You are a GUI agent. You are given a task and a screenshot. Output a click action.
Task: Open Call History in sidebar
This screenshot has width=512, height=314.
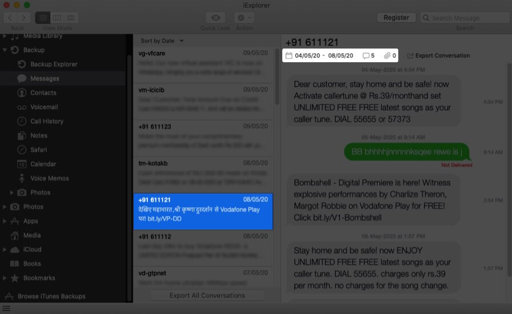point(47,121)
